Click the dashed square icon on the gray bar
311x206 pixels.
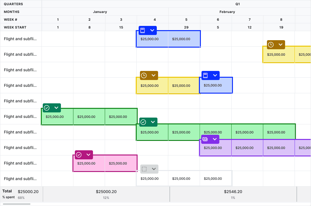[x=144, y=169]
